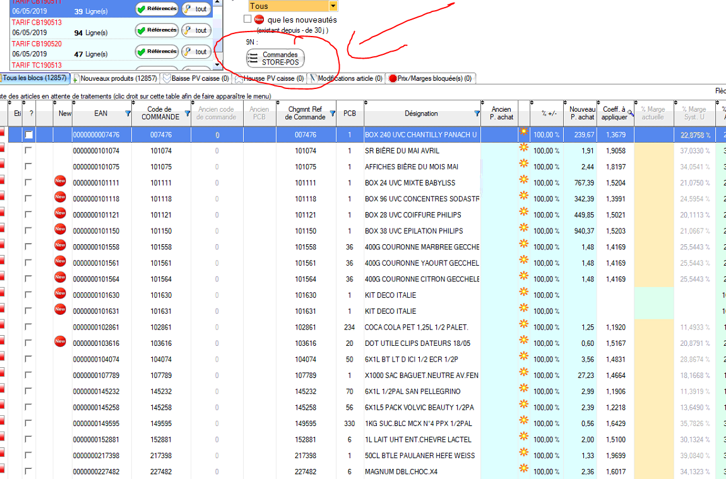Open the Prix/Marges bloquée(s) tab
The image size is (726, 479).
click(x=431, y=78)
